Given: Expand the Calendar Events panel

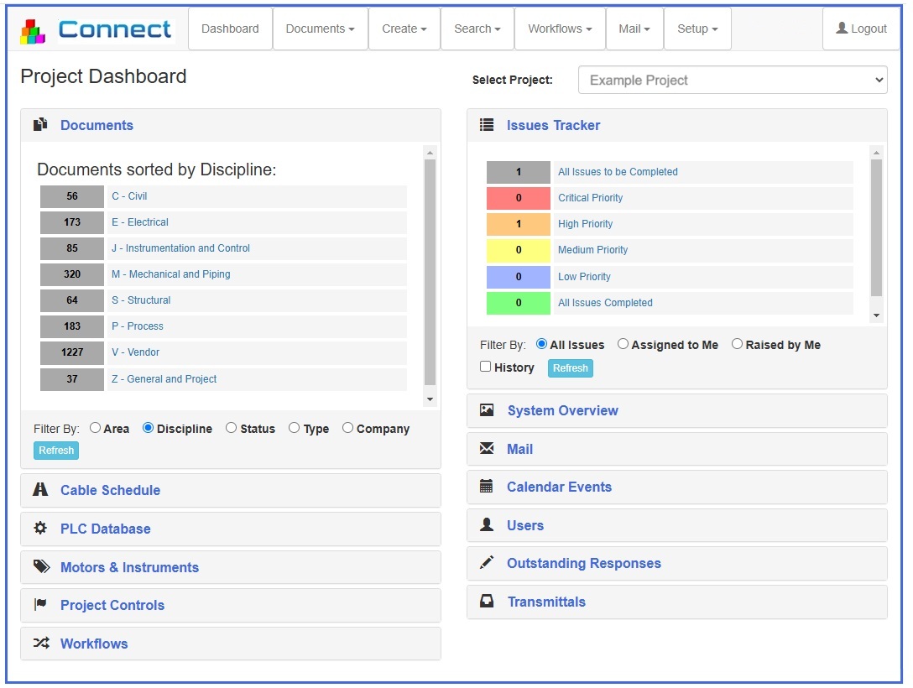Looking at the screenshot, I should [x=677, y=487].
